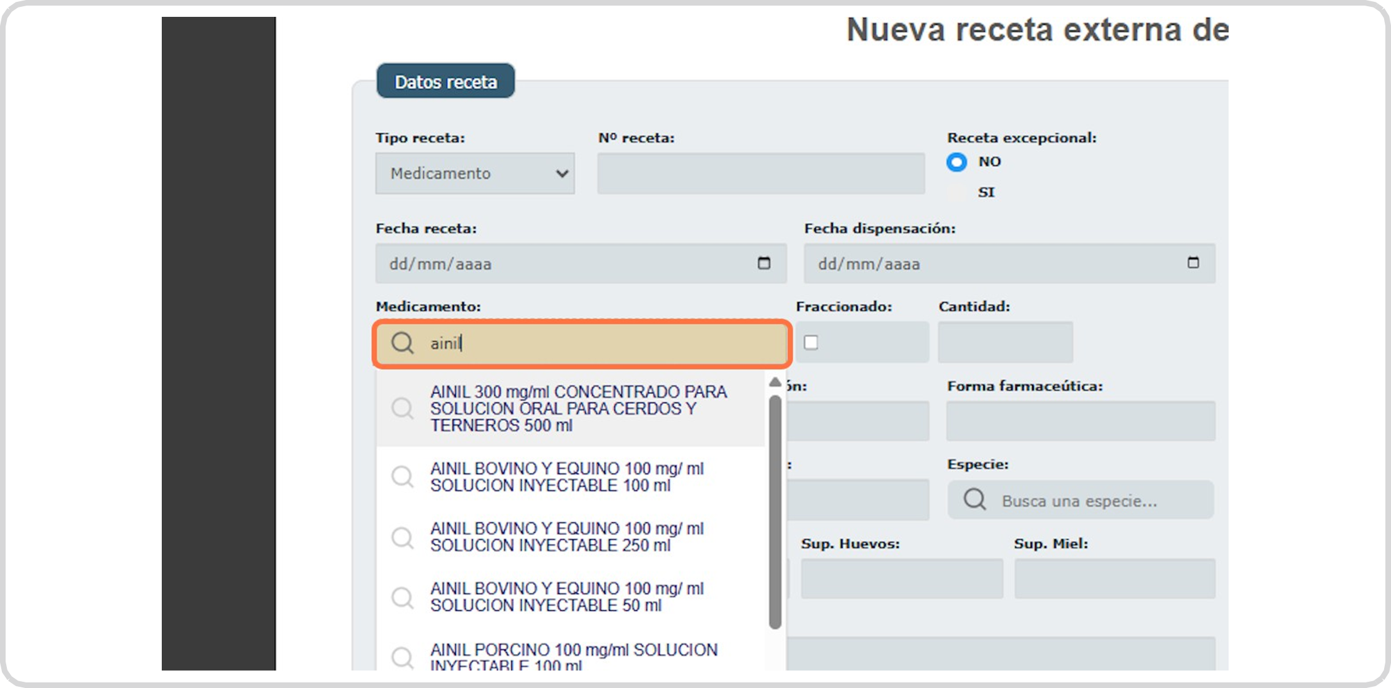Pick AINIL 300 mg/ml CONCENTRADO option

point(578,408)
